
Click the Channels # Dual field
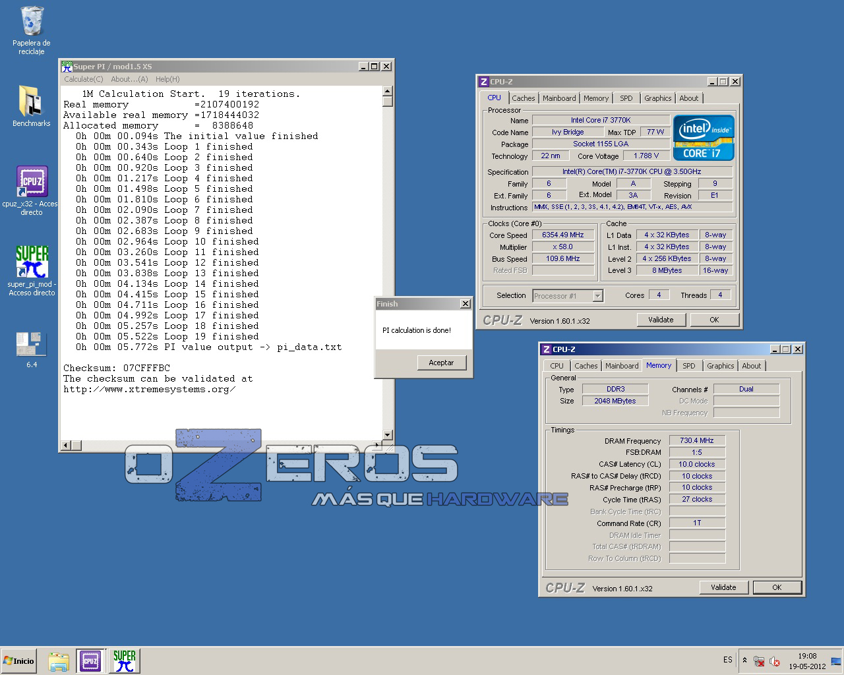746,389
